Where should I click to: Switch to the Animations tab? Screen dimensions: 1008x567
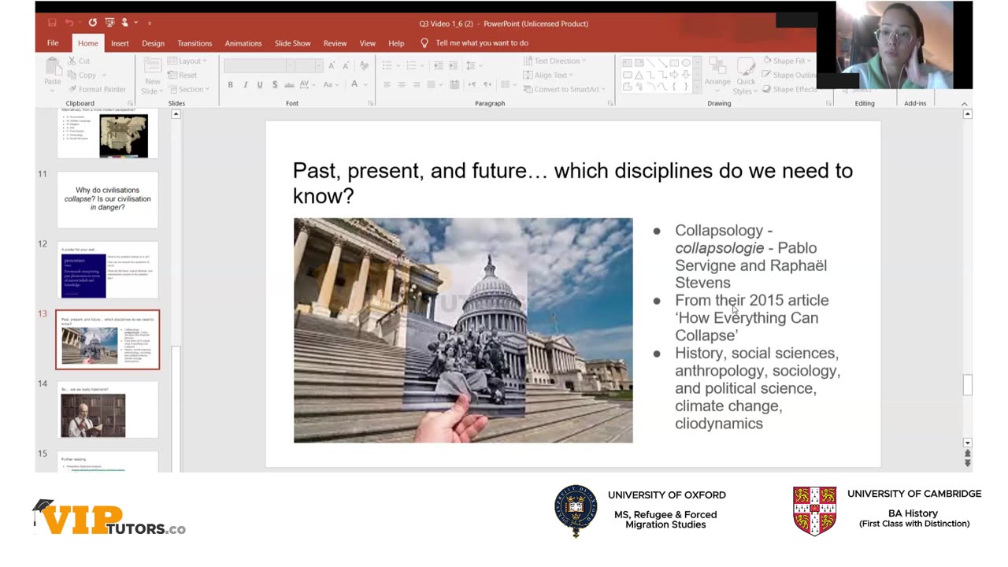[243, 43]
